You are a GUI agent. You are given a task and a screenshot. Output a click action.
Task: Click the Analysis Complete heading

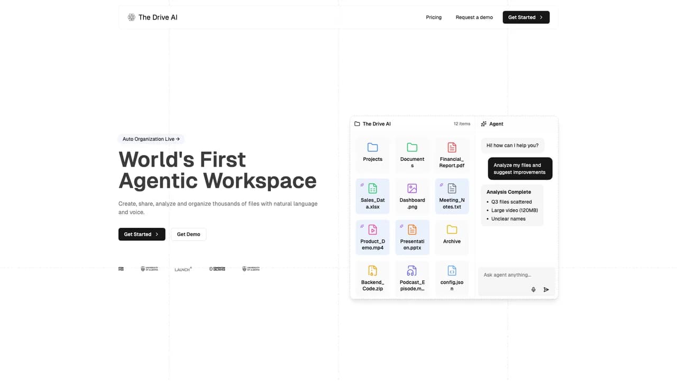509,192
